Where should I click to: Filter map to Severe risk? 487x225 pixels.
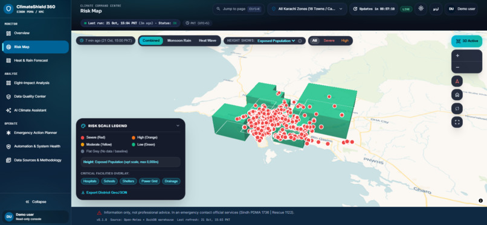[329, 40]
